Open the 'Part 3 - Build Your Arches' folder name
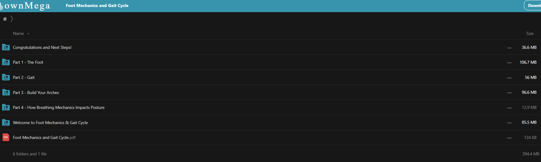 coord(36,93)
